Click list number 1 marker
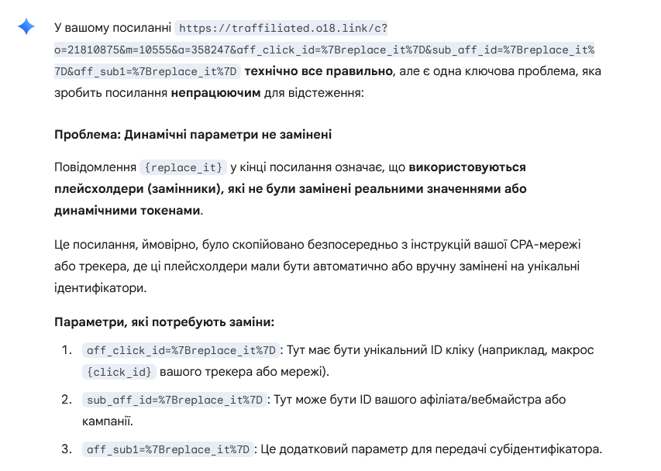Image resolution: width=661 pixels, height=471 pixels. [x=67, y=350]
